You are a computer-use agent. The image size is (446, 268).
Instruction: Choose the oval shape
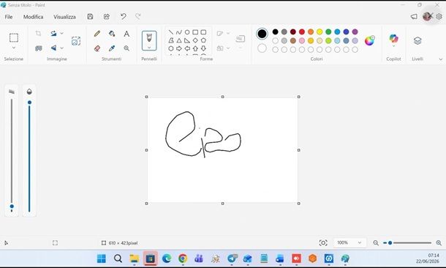(187, 32)
